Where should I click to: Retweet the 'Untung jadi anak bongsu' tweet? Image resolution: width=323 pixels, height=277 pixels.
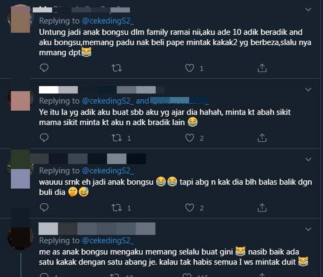[x=117, y=68]
